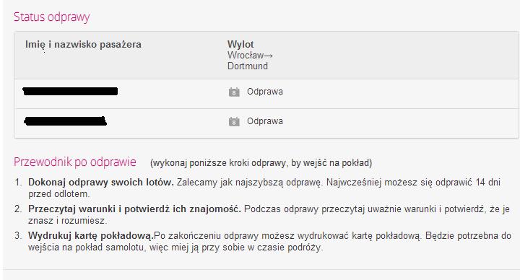Click the Przewodnik po odprawie heading

(75, 162)
